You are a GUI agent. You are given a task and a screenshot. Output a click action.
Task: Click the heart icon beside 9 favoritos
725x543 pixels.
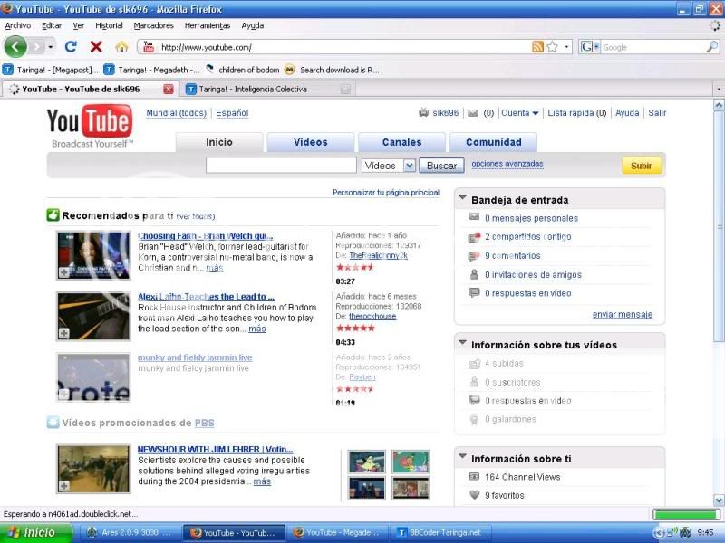click(474, 495)
